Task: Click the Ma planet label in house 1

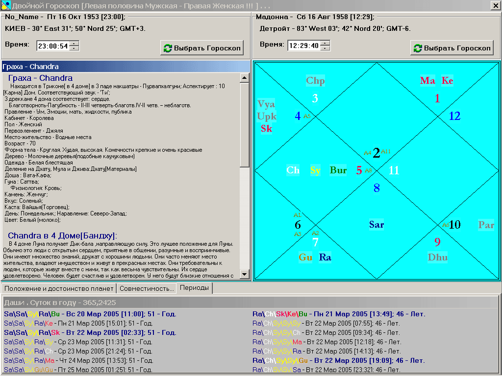Action: (427, 80)
